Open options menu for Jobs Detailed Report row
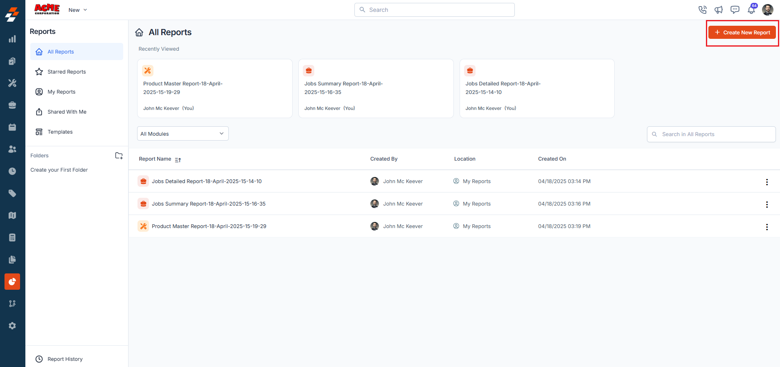 click(x=767, y=182)
